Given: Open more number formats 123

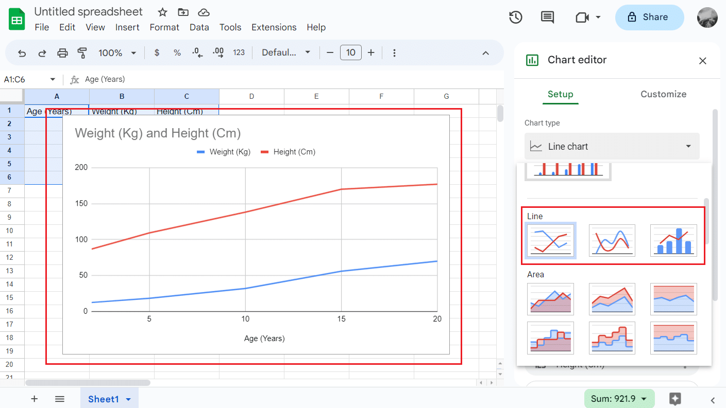Looking at the screenshot, I should pos(239,52).
